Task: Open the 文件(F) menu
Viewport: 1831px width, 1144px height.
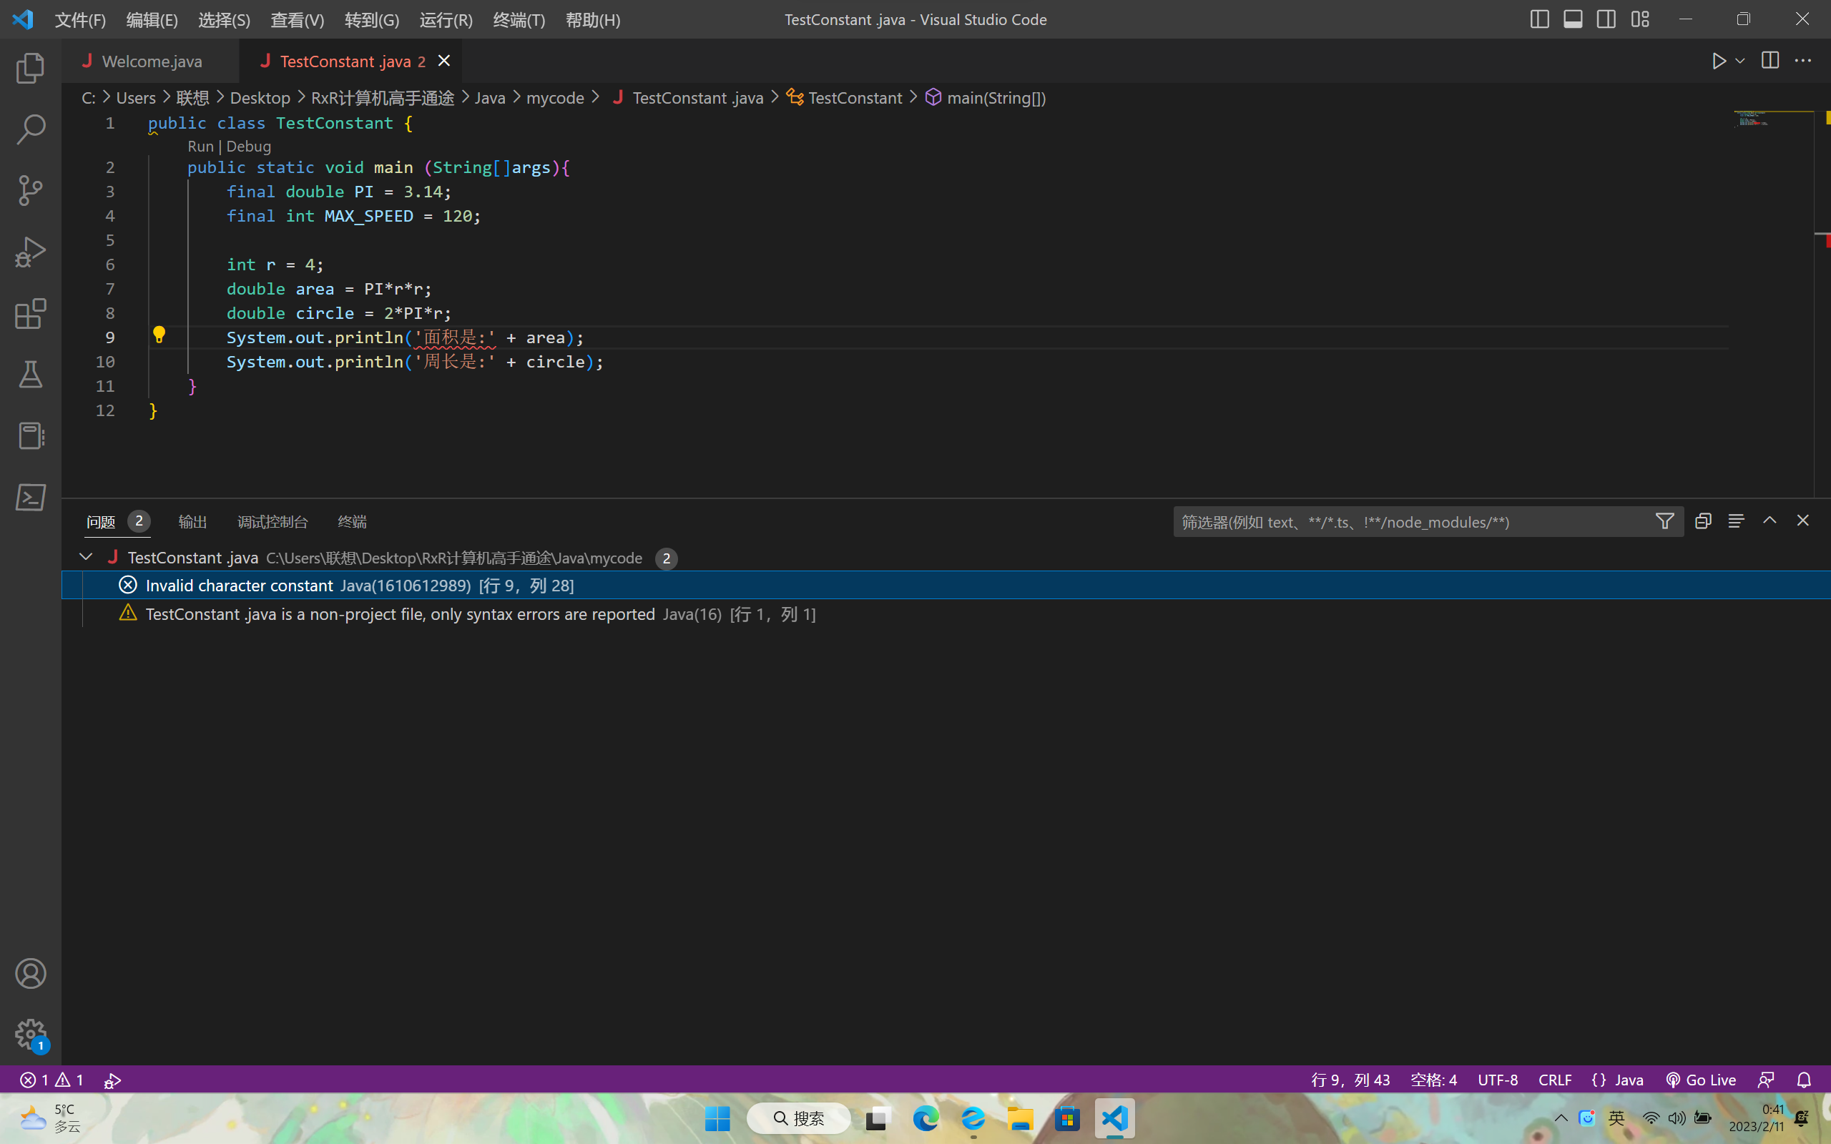Action: [80, 20]
